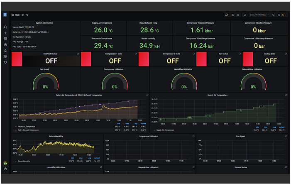Image resolution: width=291 pixels, height=184 pixels.
Task: Cycle view mode with the monitor icon
Action: click(x=245, y=15)
